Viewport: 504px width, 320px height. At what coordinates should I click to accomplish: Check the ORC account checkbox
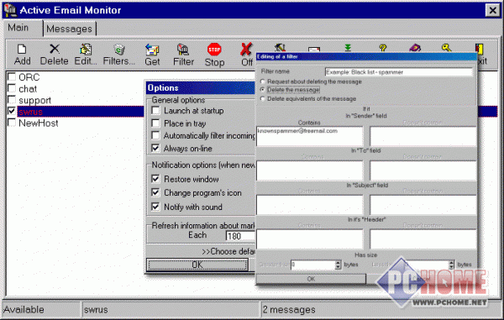12,76
